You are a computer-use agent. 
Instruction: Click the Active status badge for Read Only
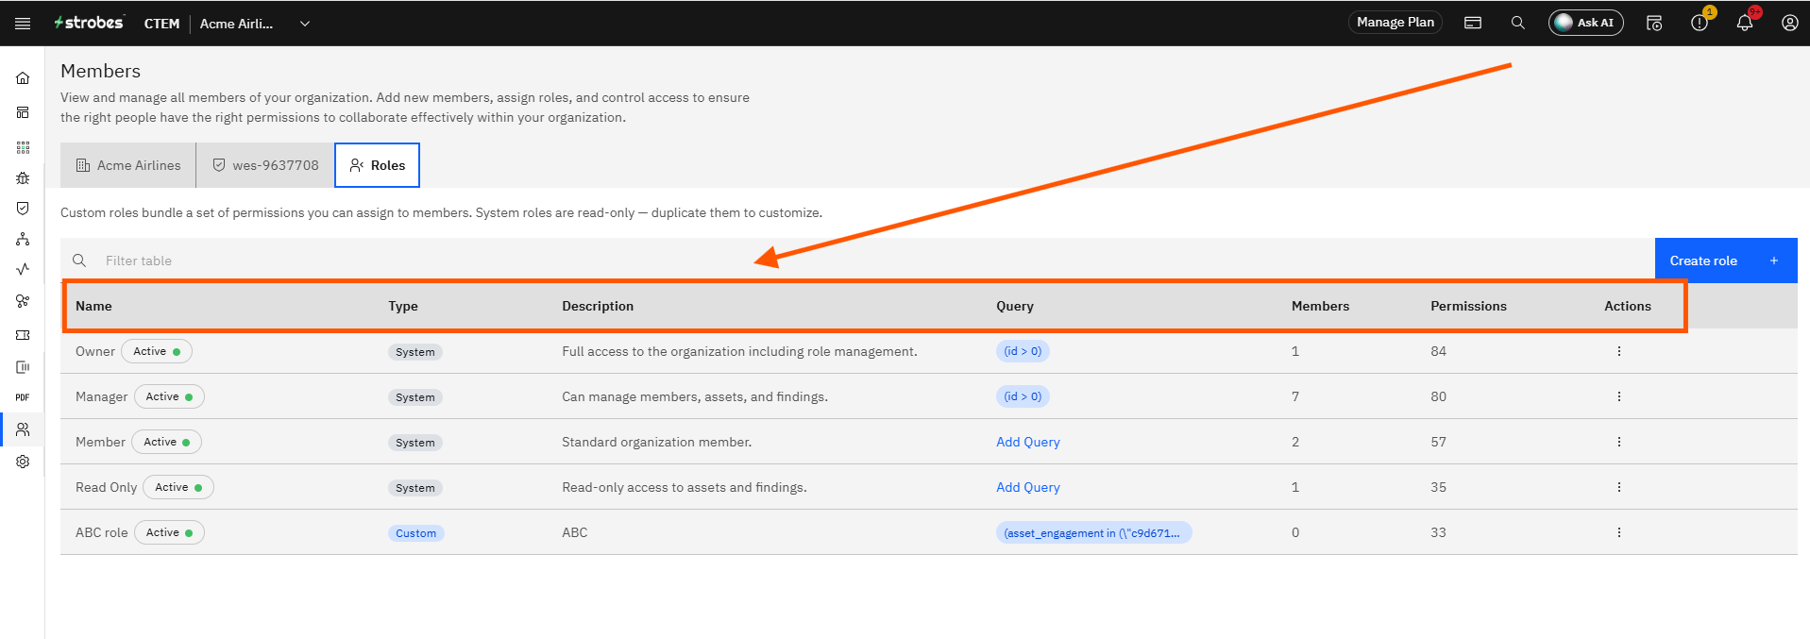point(178,487)
